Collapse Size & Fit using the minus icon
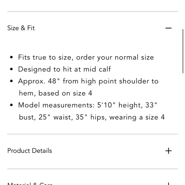The width and height of the screenshot is (185, 185). (x=168, y=28)
